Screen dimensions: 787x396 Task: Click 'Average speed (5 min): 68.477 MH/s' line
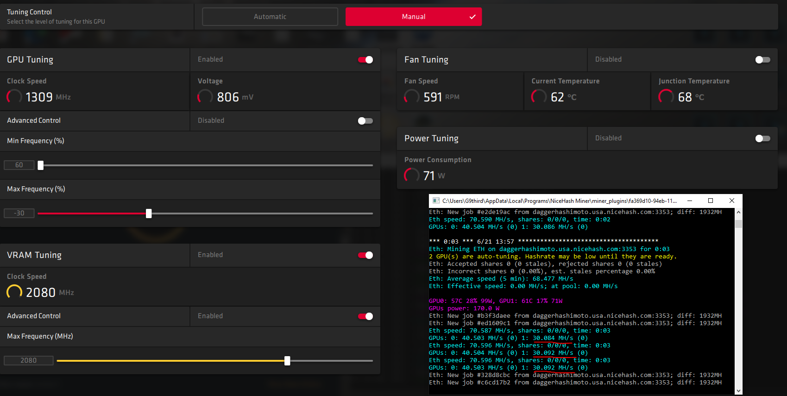click(501, 279)
